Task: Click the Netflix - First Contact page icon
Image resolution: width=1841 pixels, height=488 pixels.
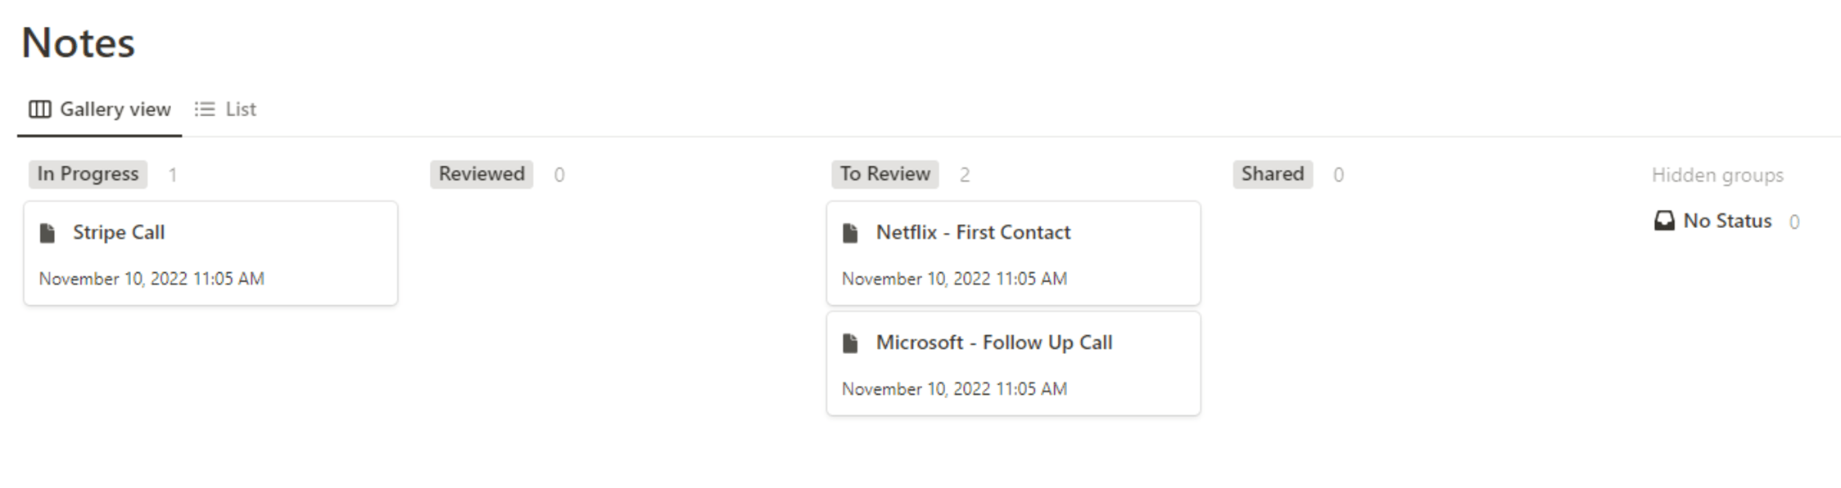Action: (850, 233)
